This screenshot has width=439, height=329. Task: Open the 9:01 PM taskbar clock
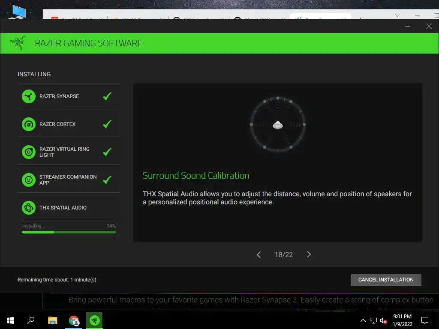pyautogui.click(x=402, y=320)
